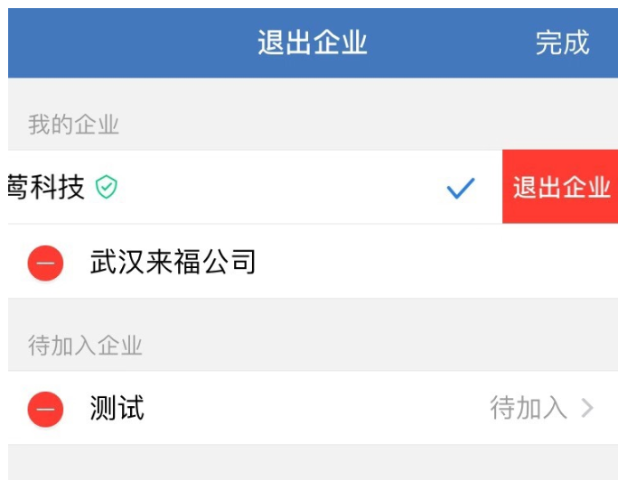Image resolution: width=627 pixels, height=490 pixels.
Task: Click the green verified shield badge
Action: click(107, 187)
